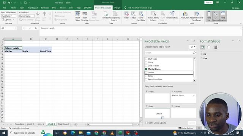The width and height of the screenshot is (243, 136).
Task: Toggle the Field List button
Action: (x=209, y=16)
